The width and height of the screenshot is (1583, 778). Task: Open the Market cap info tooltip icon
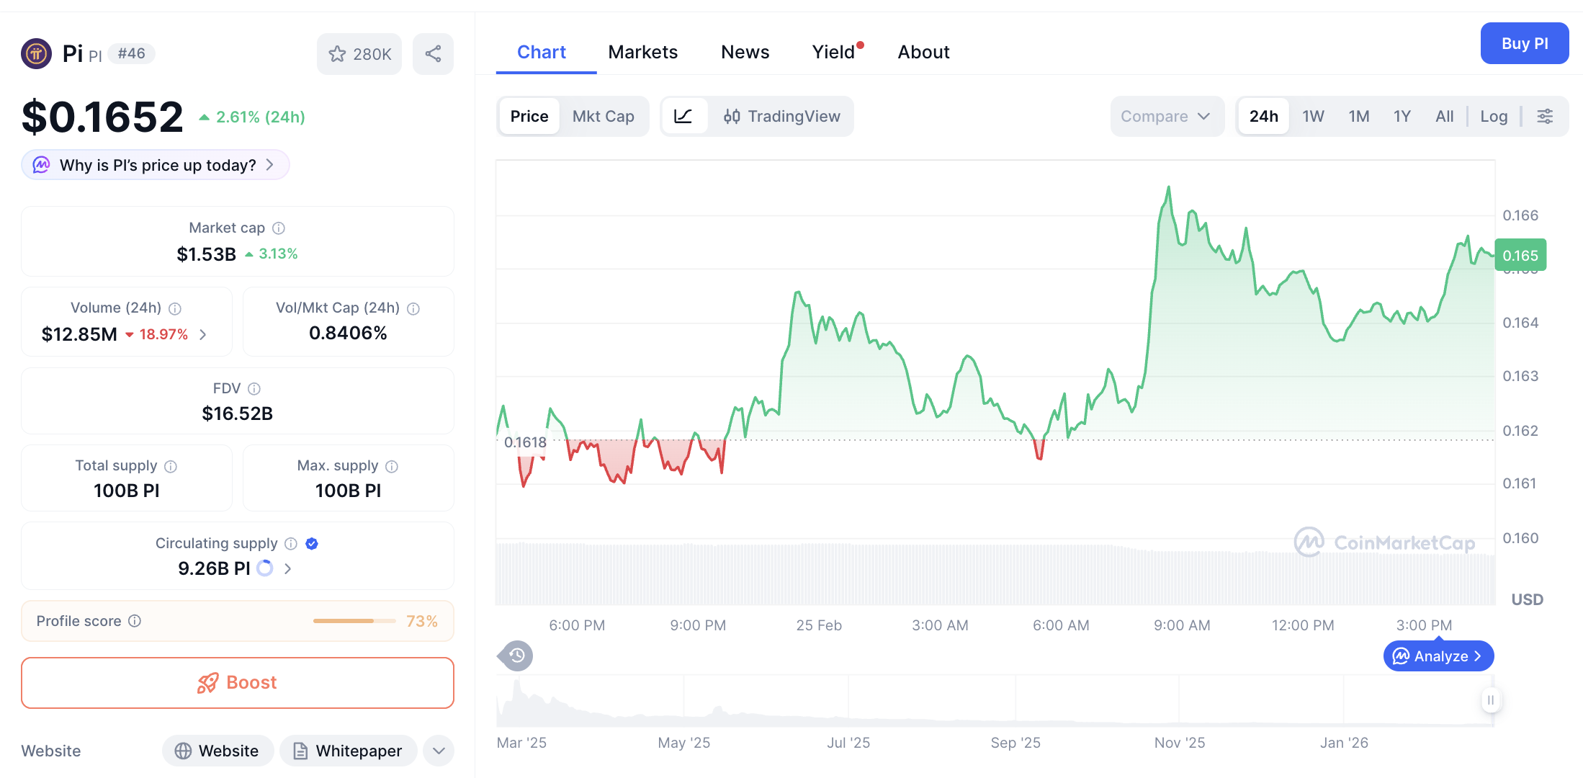(279, 228)
